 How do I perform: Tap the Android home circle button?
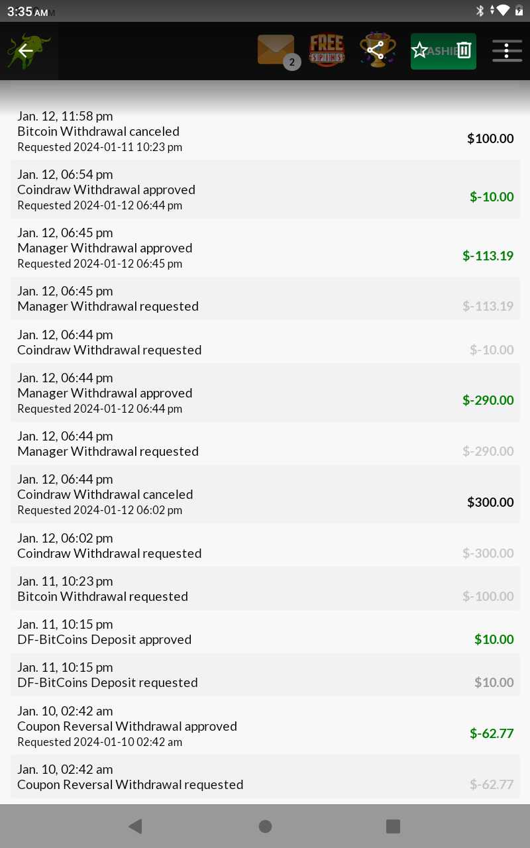(265, 826)
